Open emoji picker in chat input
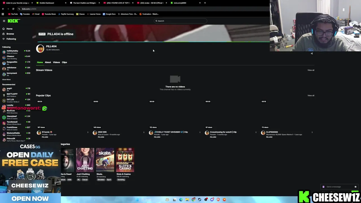361x203 pixels. click(355, 187)
